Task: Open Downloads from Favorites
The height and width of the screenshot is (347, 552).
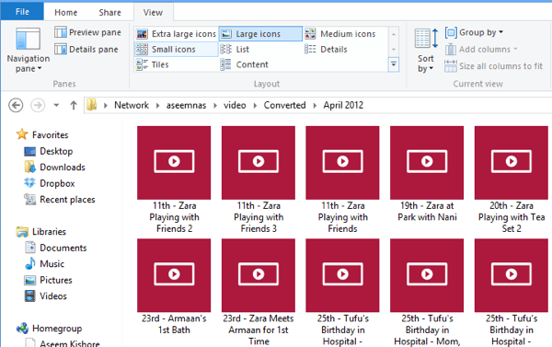Action: point(54,167)
